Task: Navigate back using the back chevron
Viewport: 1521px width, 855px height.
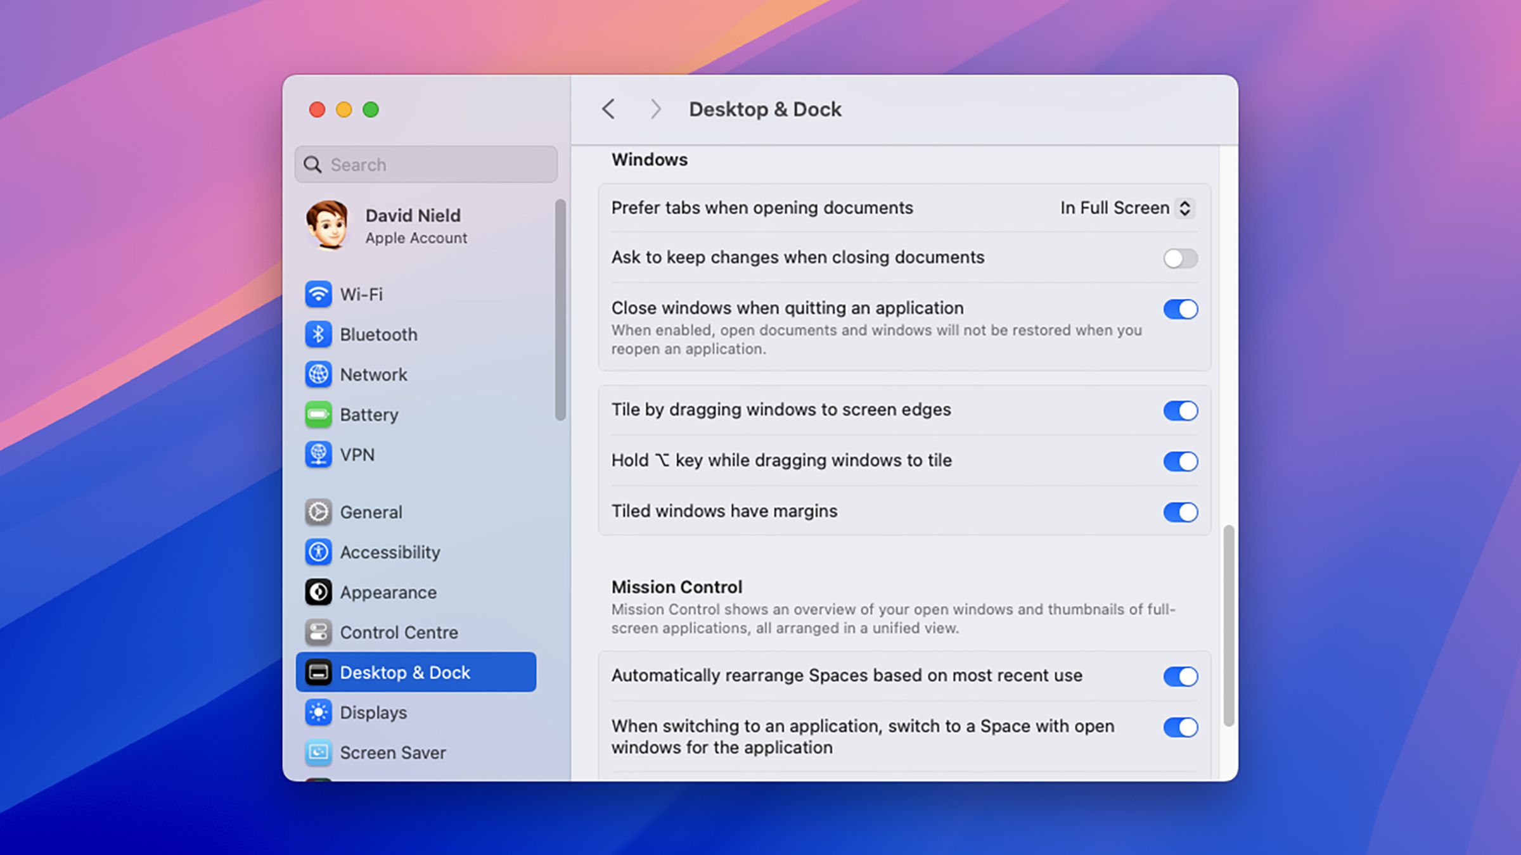Action: coord(608,108)
